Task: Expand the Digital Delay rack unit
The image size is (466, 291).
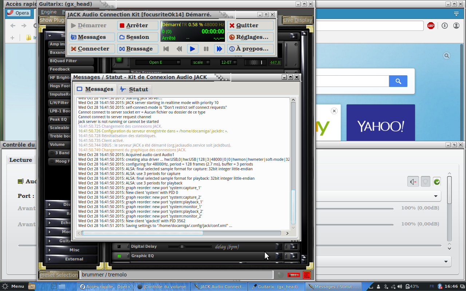Action: click(x=293, y=247)
